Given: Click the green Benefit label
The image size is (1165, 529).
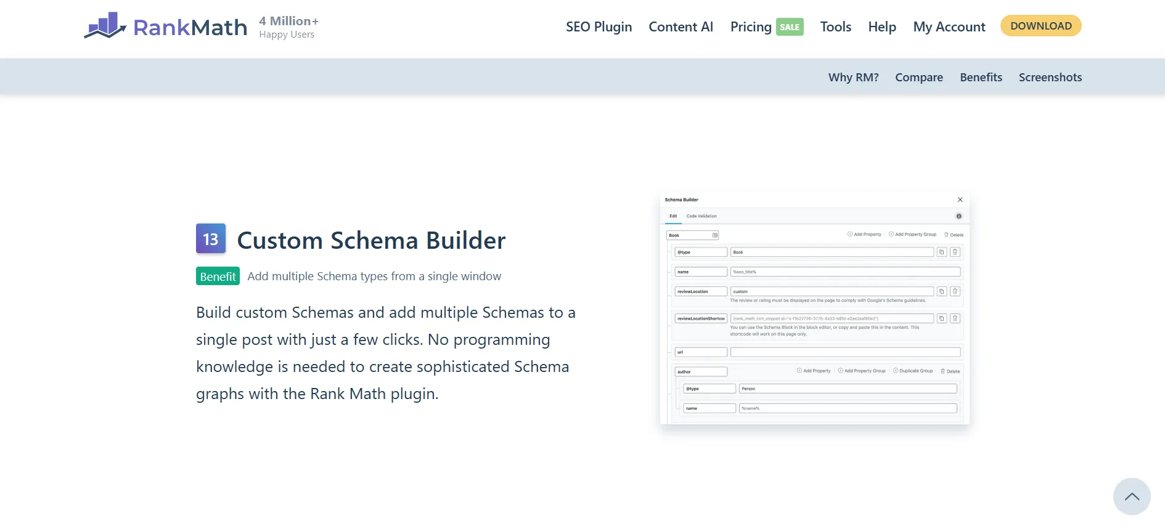Looking at the screenshot, I should point(218,276).
